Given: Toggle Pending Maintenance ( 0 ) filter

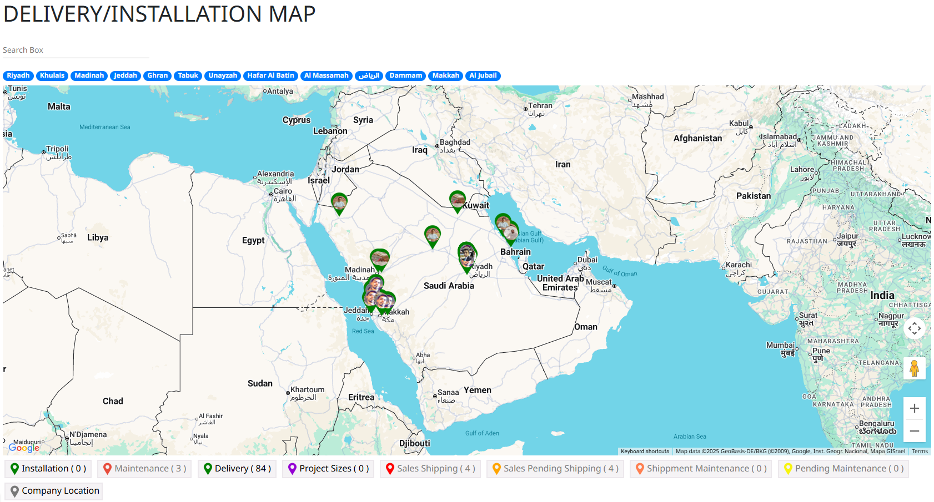Looking at the screenshot, I should point(843,469).
